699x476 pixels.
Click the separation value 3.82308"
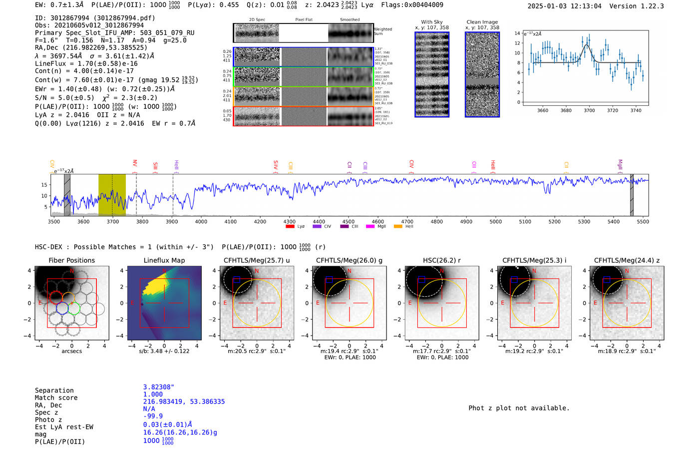tap(159, 387)
